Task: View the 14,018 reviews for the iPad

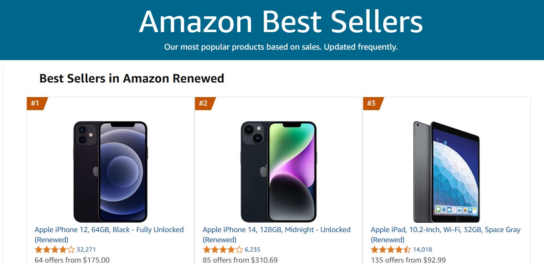Action: click(x=420, y=249)
